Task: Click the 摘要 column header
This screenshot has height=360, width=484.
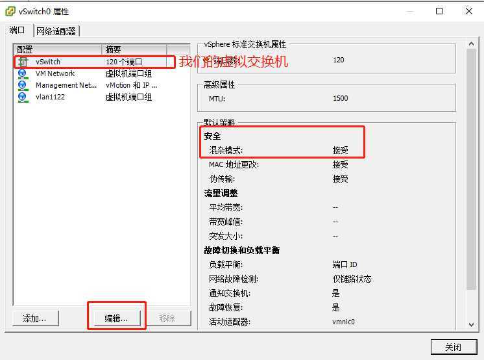Action: [134, 49]
